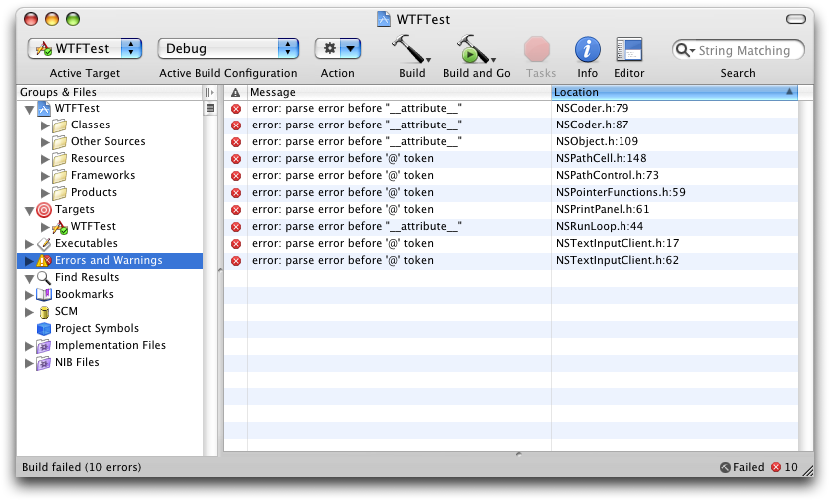Click the warning triangle column header
Screen dimensions: 830x501
pos(235,92)
